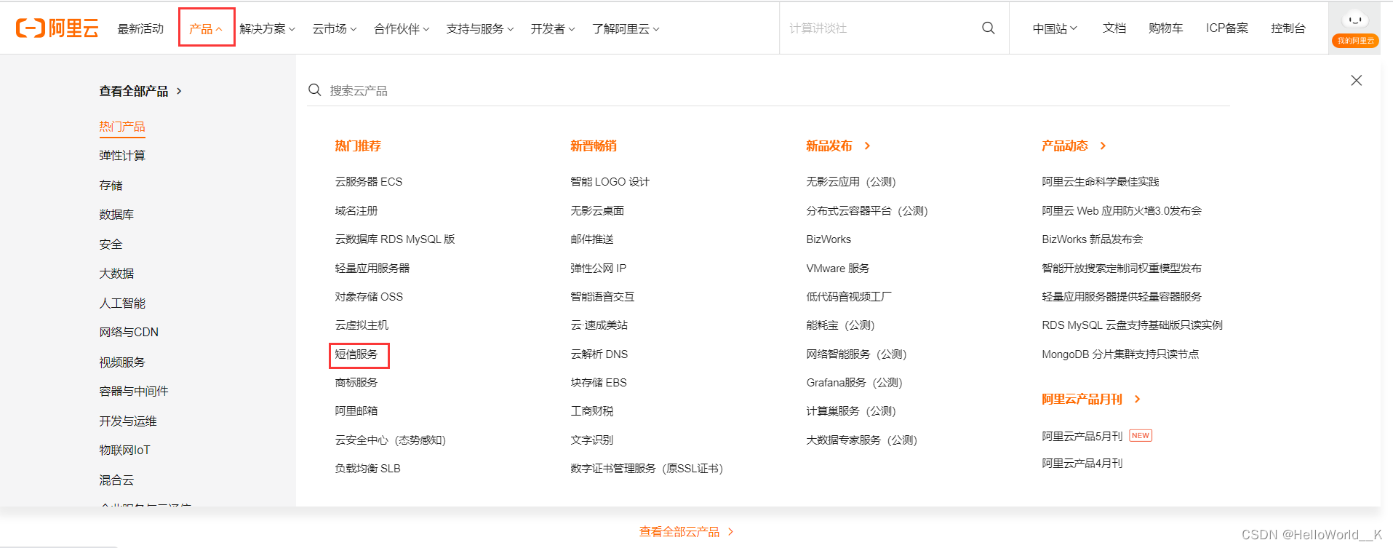
Task: Open 阿里云产品4月刊
Action: [x=1082, y=464]
